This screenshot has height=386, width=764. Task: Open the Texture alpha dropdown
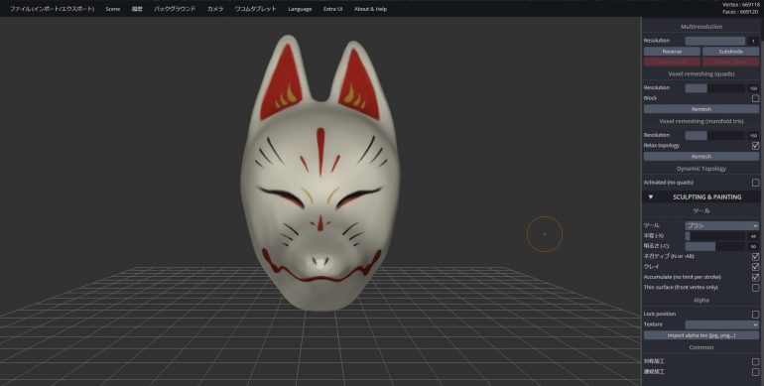721,324
